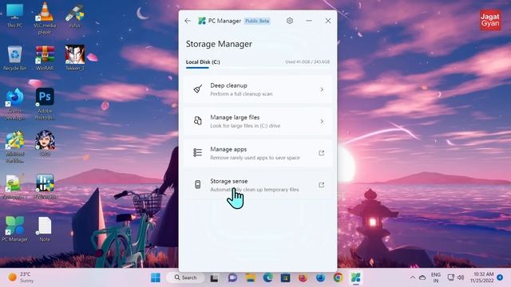Select This PC desktop icon
Screen dimensions: 511x287
[14, 16]
